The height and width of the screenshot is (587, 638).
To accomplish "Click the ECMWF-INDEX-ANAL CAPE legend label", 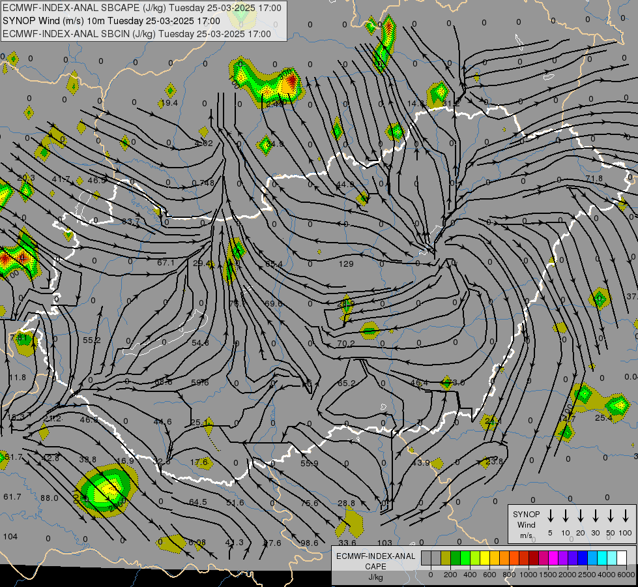I will coord(375,567).
